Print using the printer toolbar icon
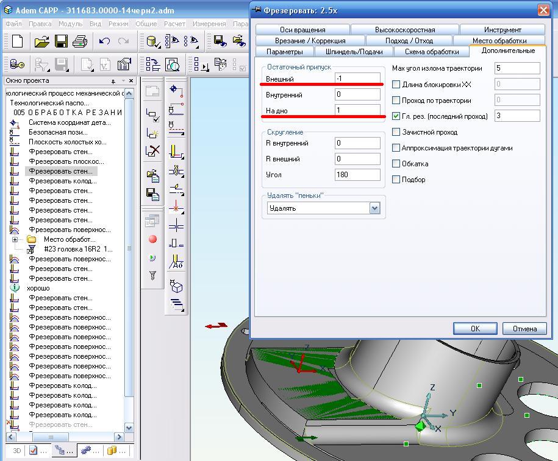Image resolution: width=558 pixels, height=461 pixels. (80, 41)
